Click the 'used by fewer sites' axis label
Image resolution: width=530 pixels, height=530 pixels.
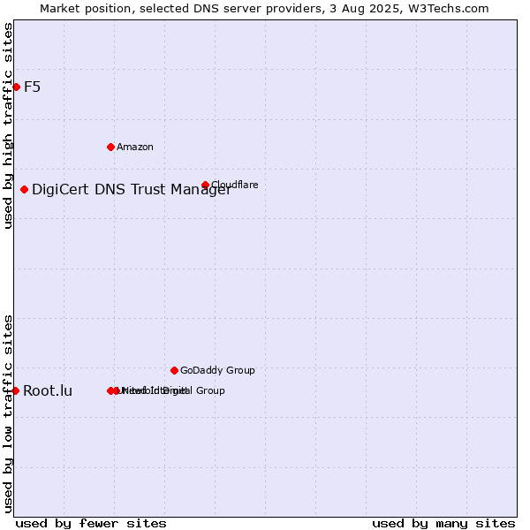click(91, 524)
